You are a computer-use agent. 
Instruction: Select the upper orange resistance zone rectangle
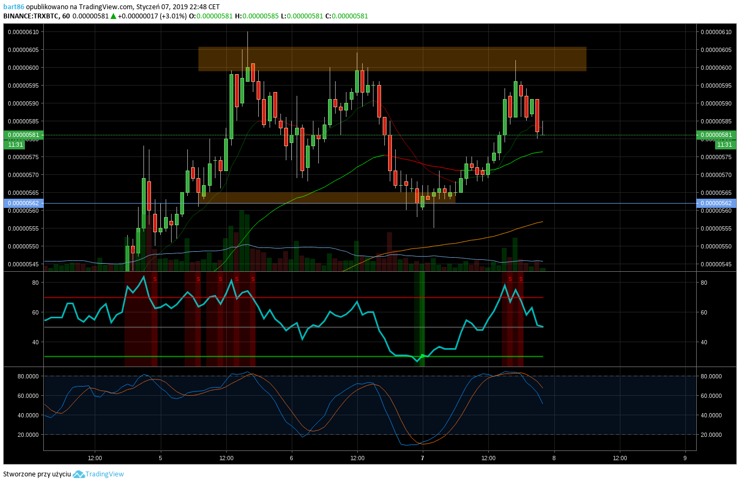[392, 59]
